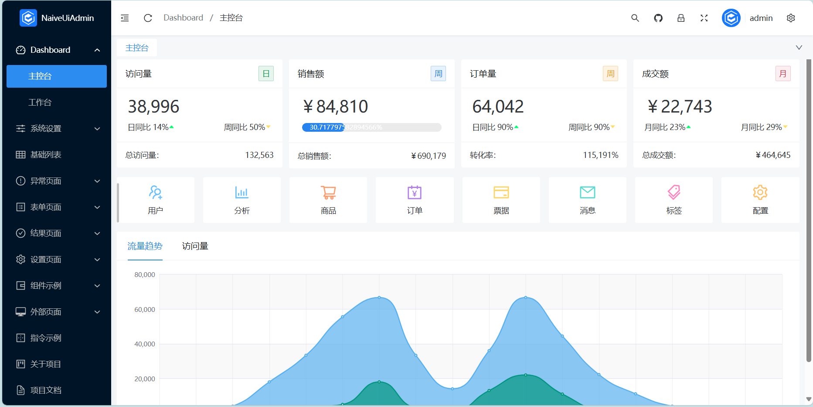The width and height of the screenshot is (813, 407).
Task: Switch to the 流量趋势 tab
Action: 145,246
